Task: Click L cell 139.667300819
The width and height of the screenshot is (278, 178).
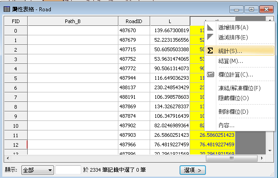Action: pyautogui.click(x=170, y=30)
